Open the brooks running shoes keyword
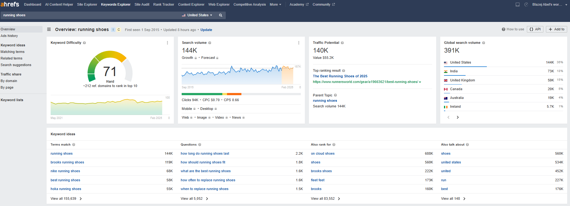The image size is (570, 206). [67, 162]
